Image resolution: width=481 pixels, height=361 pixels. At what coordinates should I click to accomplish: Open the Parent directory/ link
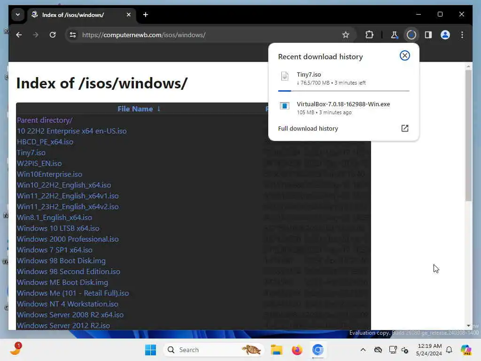pos(45,120)
